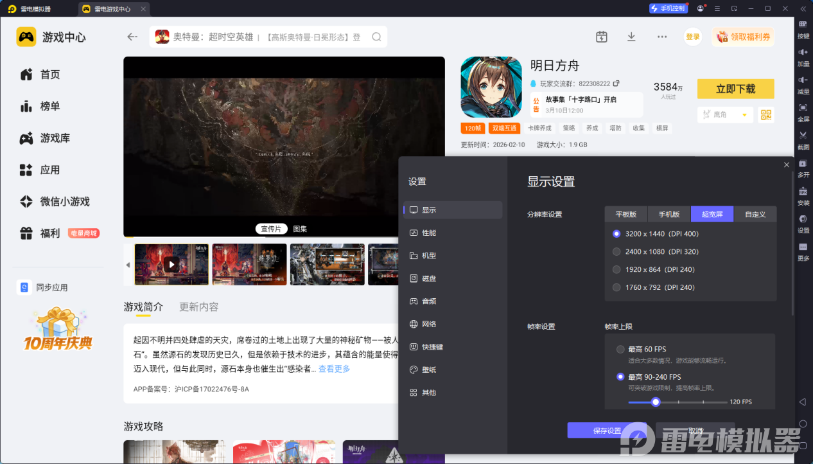Expand description with 查看更多 link
This screenshot has height=464, width=813.
[x=334, y=369]
